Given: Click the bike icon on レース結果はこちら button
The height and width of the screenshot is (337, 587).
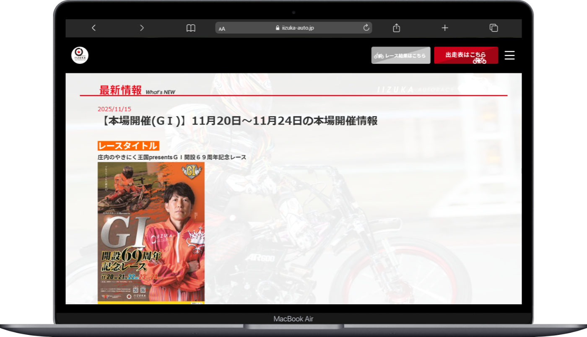Looking at the screenshot, I should tap(379, 55).
